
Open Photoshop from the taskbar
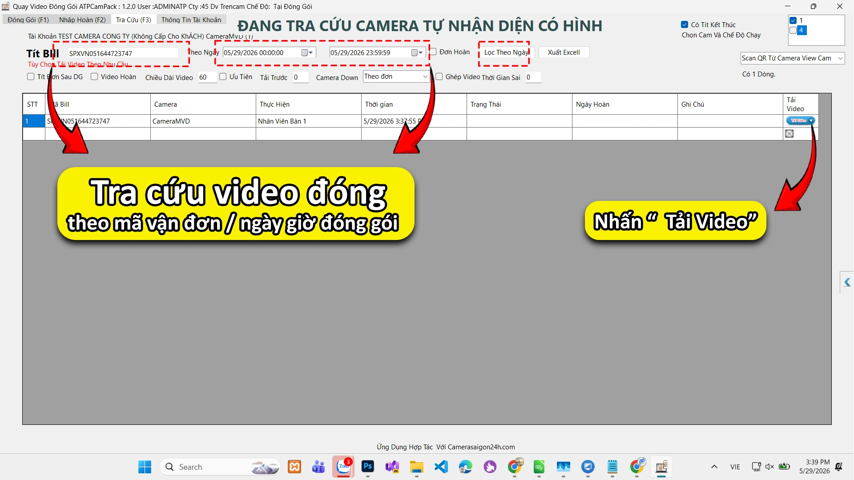pyautogui.click(x=368, y=466)
